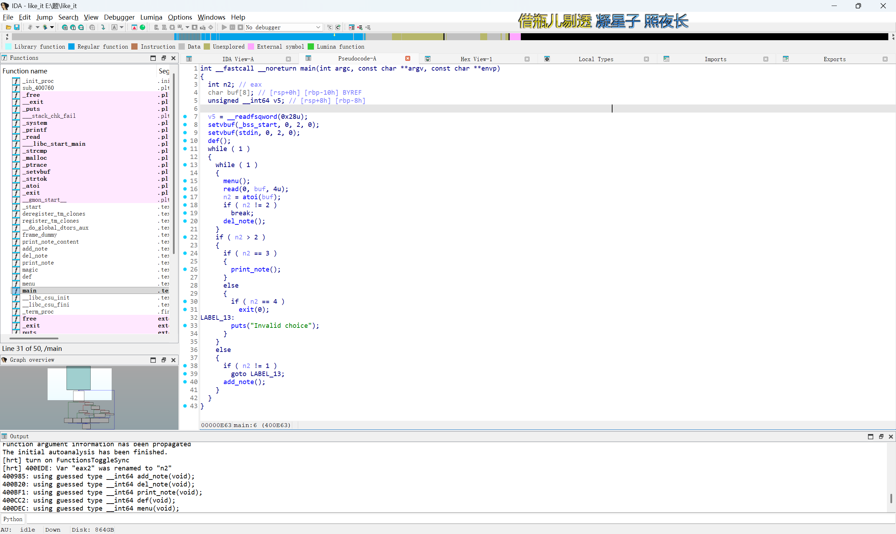The image size is (896, 534).
Task: Maximize the Functions panel
Action: click(x=153, y=58)
